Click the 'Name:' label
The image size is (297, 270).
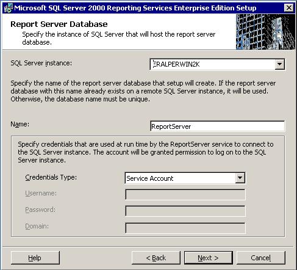pos(20,124)
